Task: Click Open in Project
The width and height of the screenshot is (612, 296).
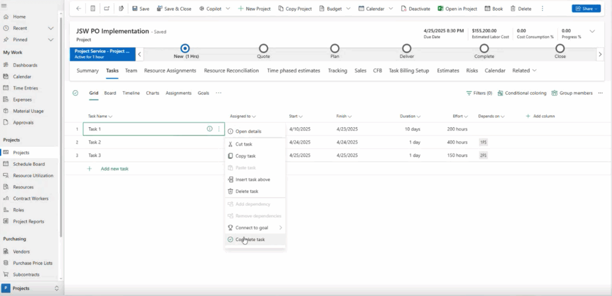Action: (x=457, y=8)
